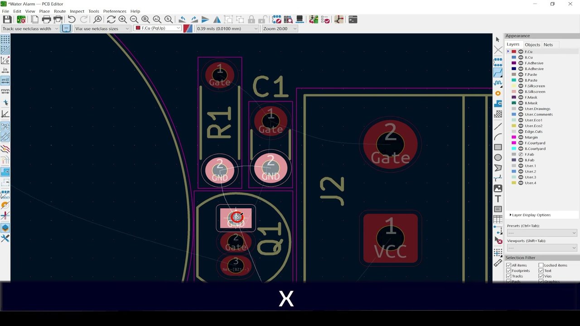Open the Find tool in the toolbar
Image resolution: width=580 pixels, height=326 pixels.
97,19
